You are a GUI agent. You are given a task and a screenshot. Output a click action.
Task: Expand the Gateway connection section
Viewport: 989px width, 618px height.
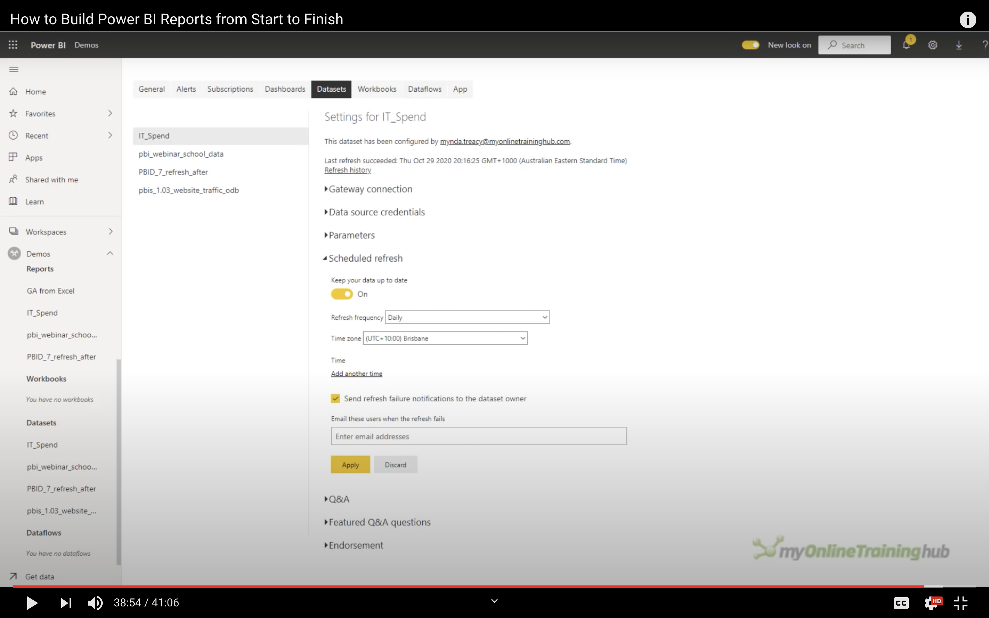coord(370,189)
